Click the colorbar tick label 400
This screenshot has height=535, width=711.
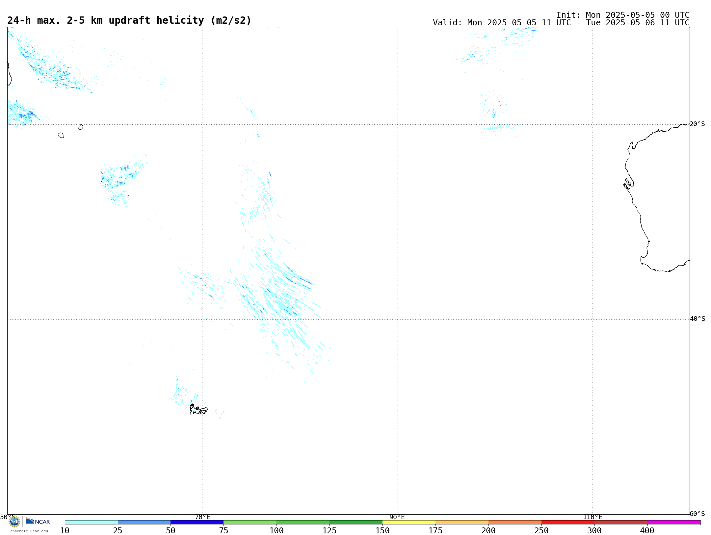tap(647, 531)
